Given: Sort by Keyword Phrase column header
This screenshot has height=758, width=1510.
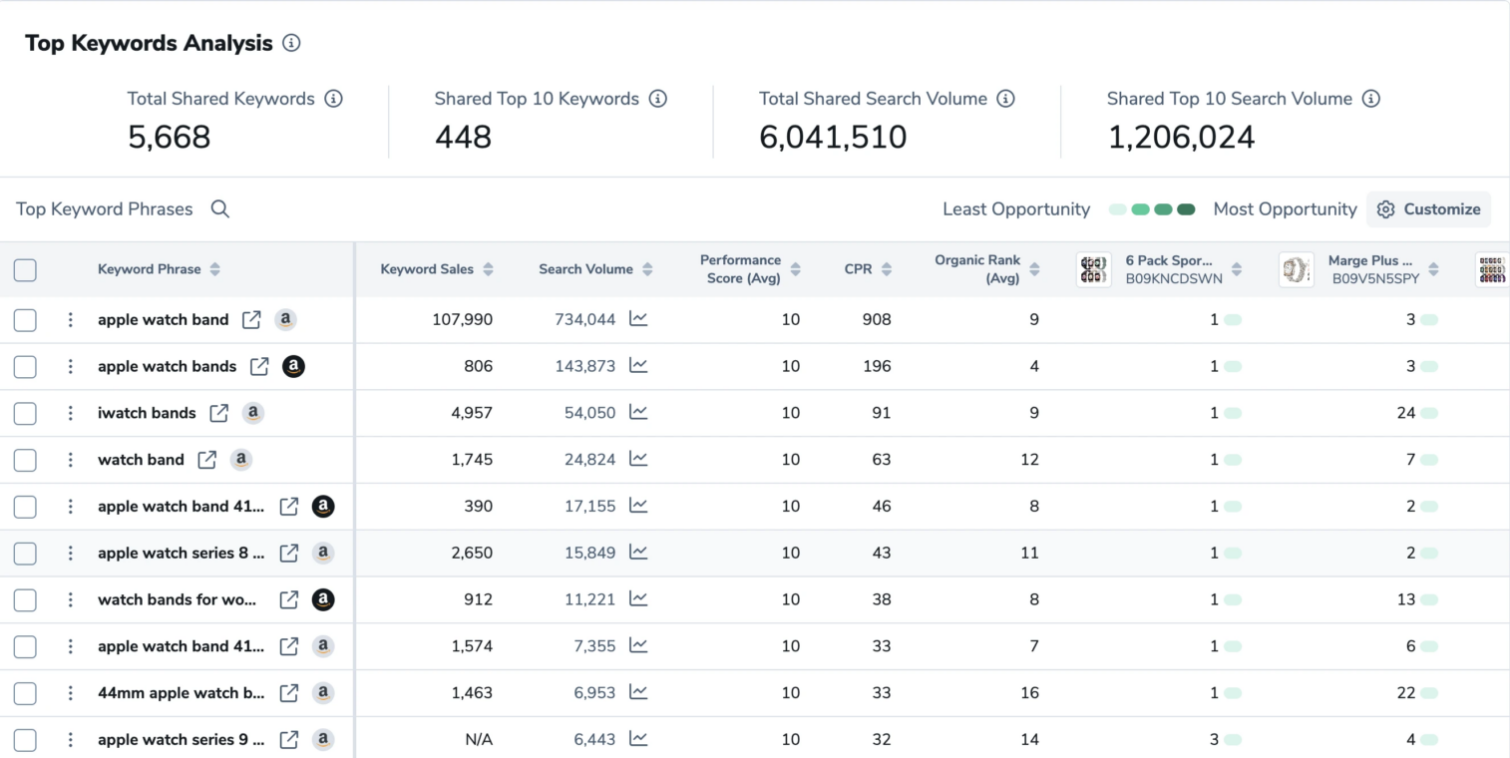Looking at the screenshot, I should tap(215, 269).
